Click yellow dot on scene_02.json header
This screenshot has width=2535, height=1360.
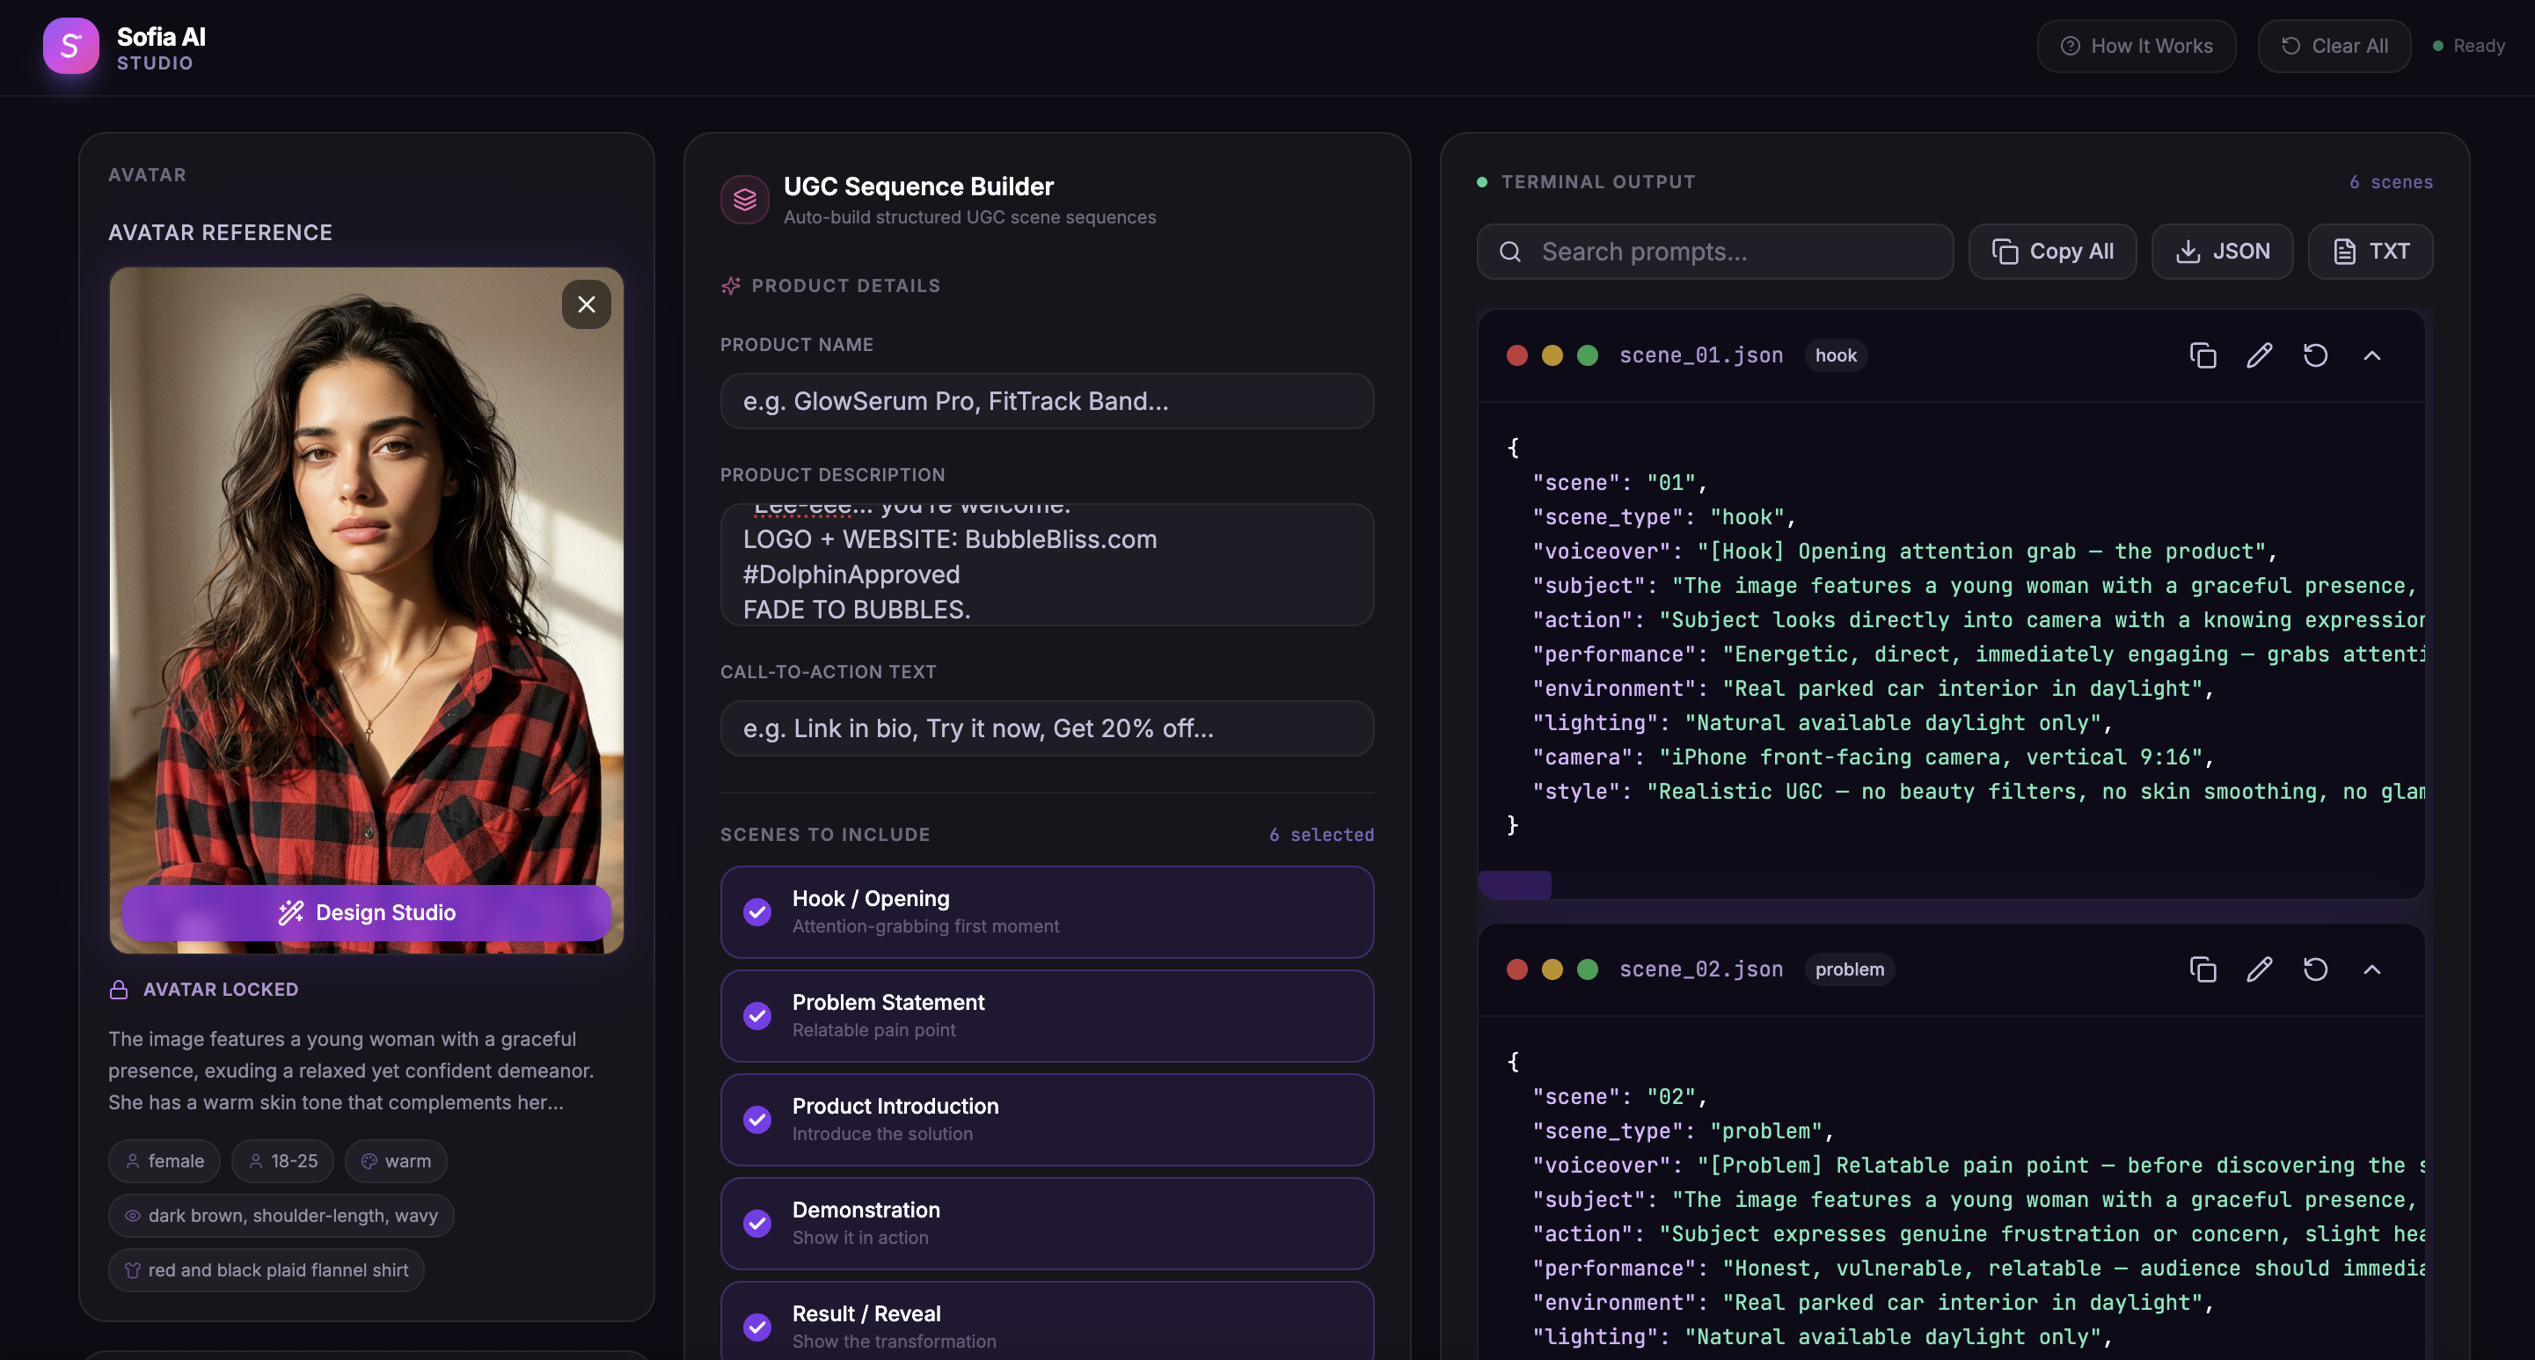[x=1552, y=969]
